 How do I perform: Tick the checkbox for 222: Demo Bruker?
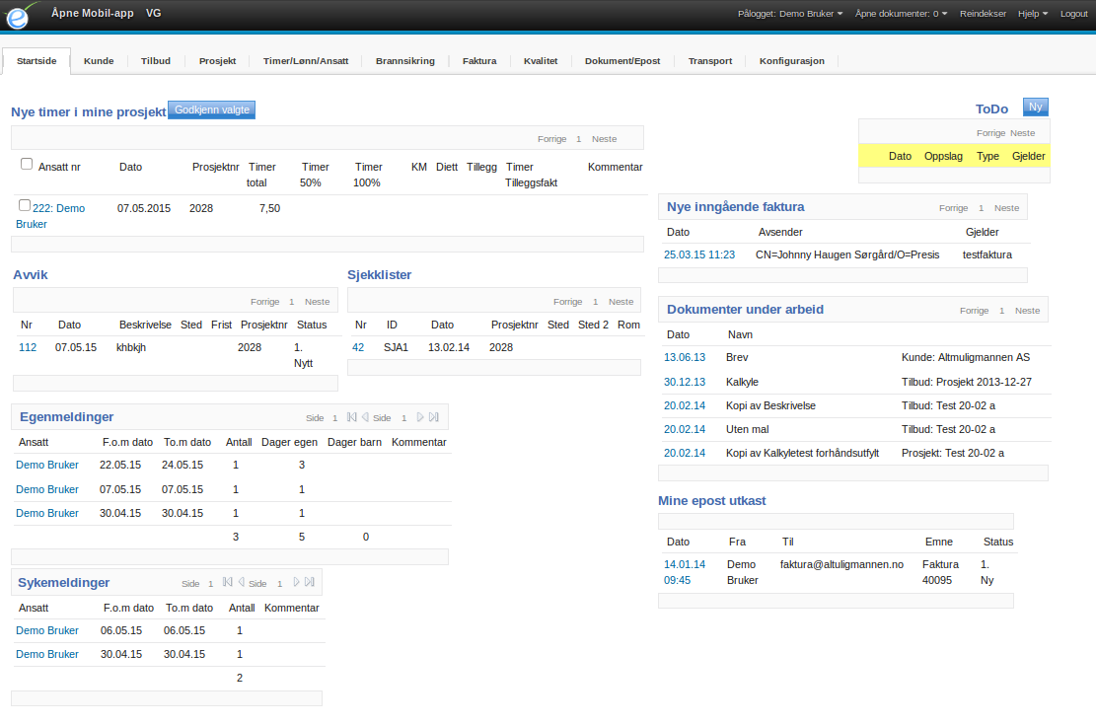25,205
